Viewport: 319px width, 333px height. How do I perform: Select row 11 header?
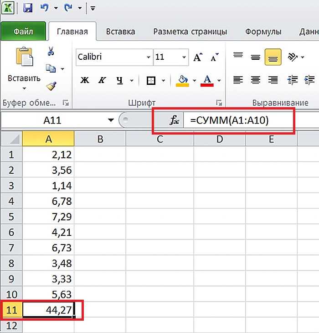click(11, 310)
